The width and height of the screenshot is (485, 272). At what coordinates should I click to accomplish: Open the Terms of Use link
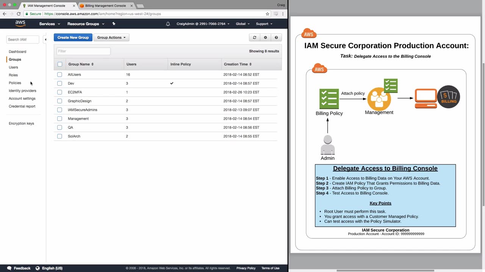(x=270, y=268)
